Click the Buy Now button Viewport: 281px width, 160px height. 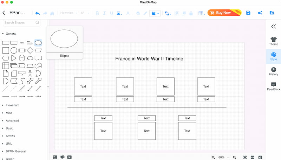tap(224, 13)
